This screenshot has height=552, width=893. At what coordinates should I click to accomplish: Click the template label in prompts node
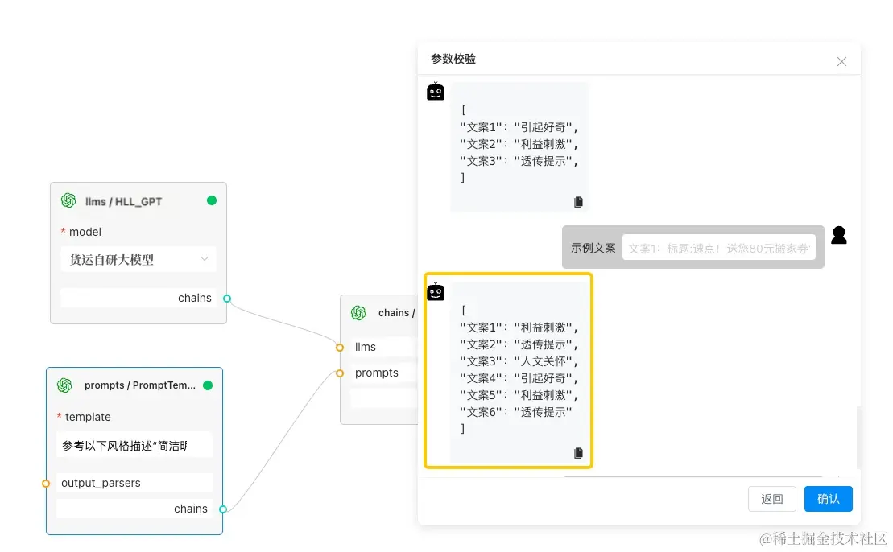88,417
